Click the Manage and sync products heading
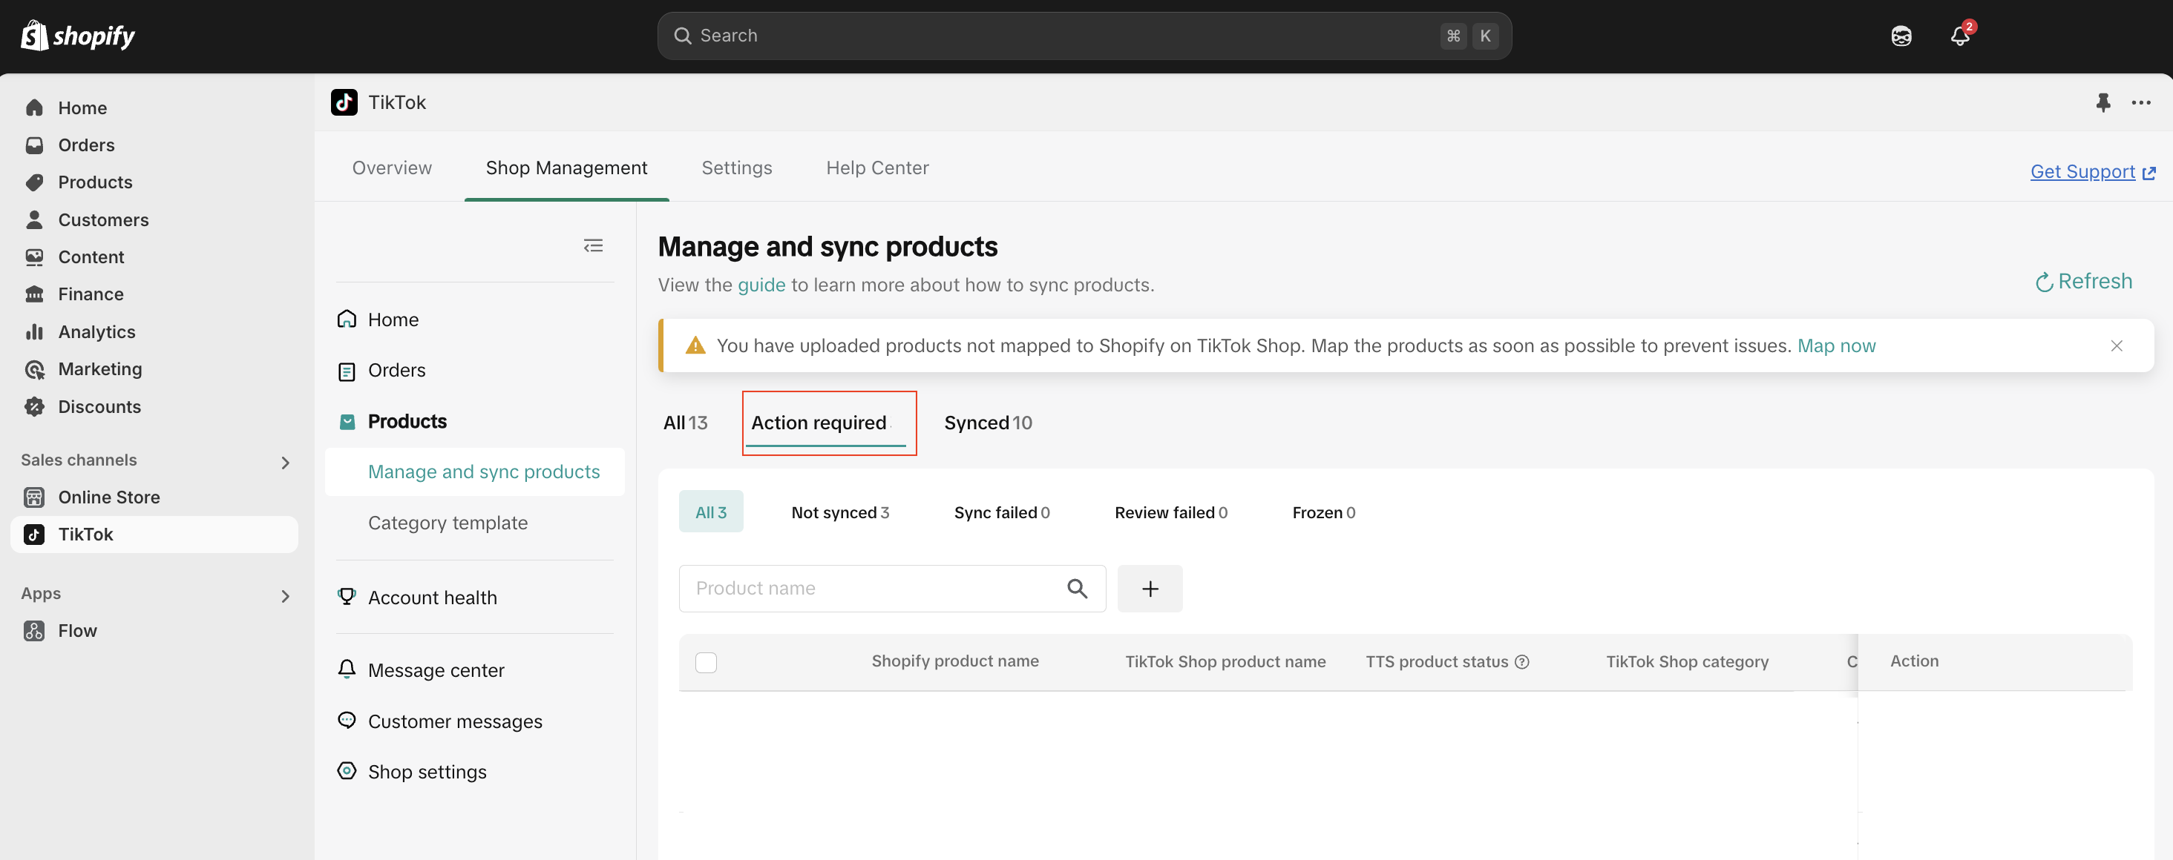2173x860 pixels. [x=827, y=247]
